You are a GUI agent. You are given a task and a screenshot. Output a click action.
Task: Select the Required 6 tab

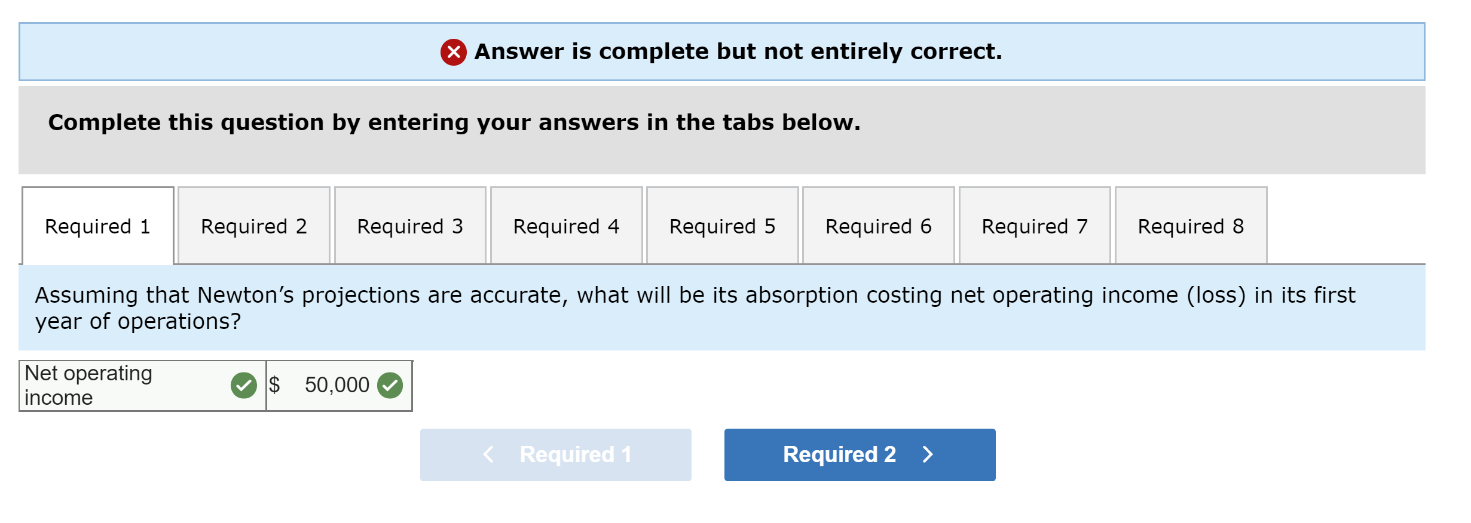[877, 226]
